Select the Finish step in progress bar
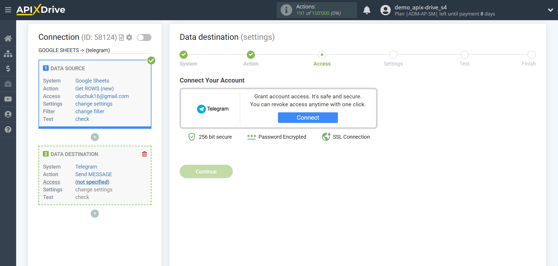 [x=532, y=55]
